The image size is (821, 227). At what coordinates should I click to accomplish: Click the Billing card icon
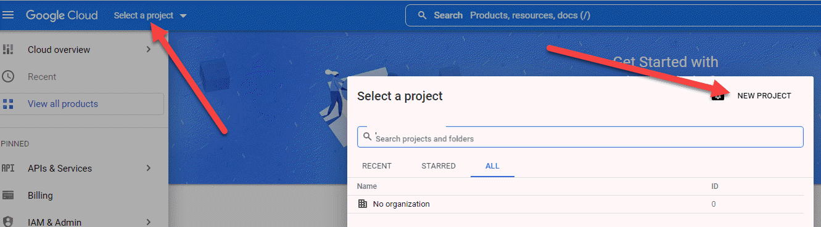pos(8,196)
